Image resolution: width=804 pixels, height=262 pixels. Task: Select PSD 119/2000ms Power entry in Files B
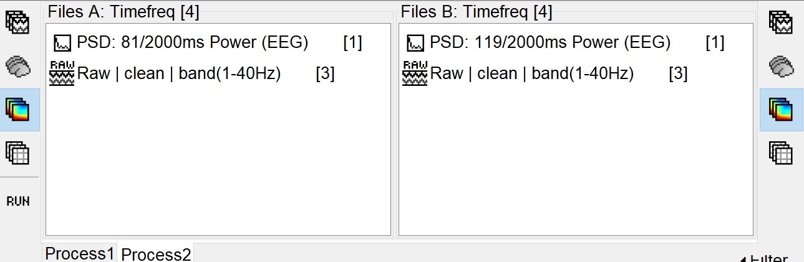click(566, 42)
